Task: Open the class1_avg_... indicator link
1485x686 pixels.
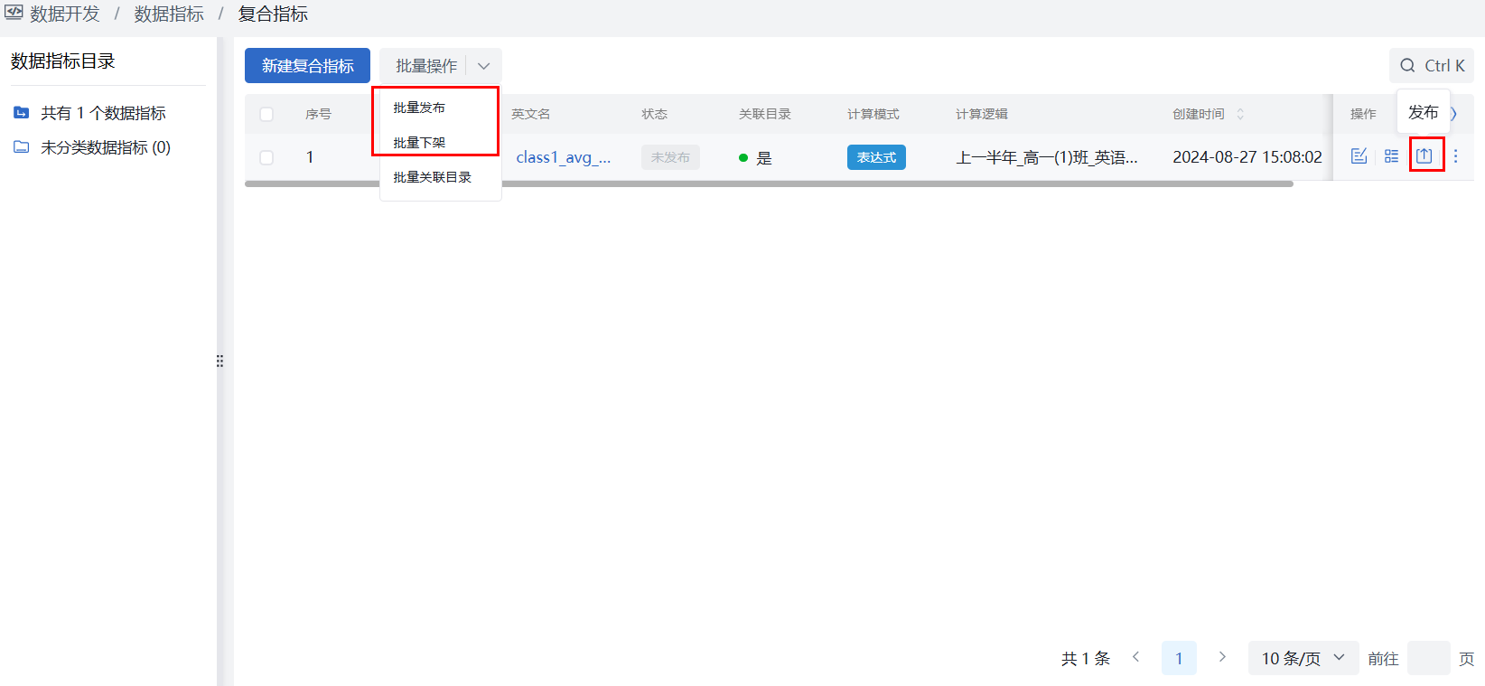Action: click(563, 157)
